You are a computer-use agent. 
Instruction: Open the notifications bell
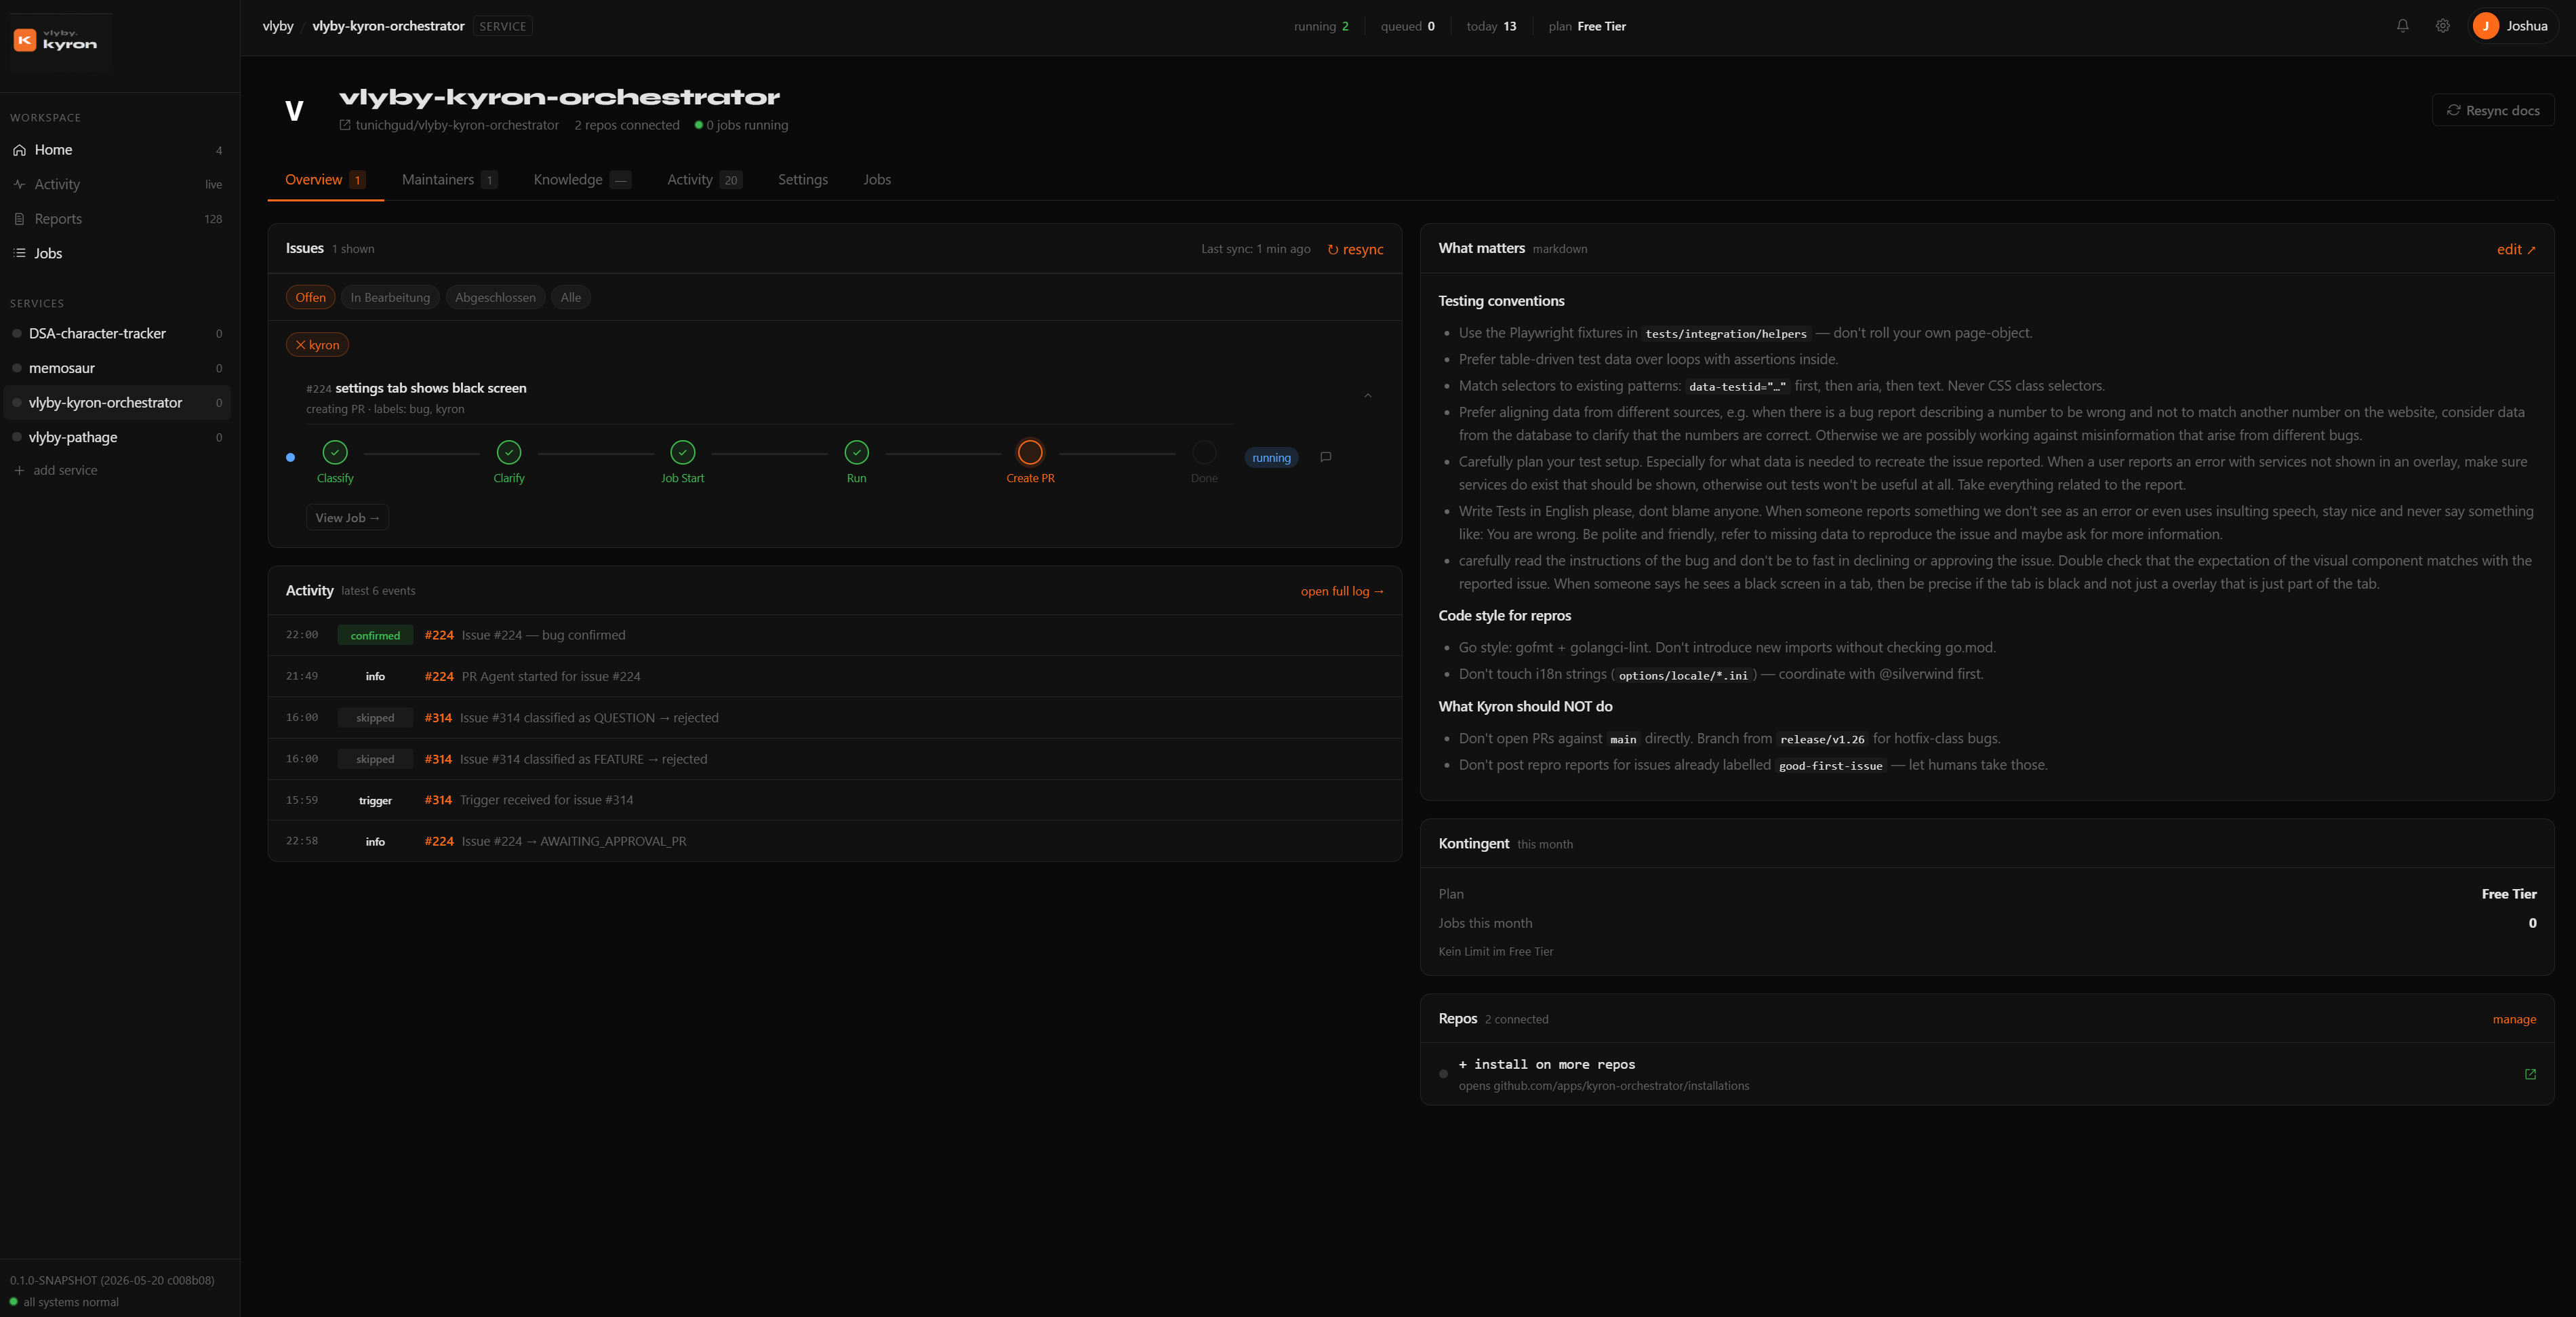click(x=2402, y=26)
